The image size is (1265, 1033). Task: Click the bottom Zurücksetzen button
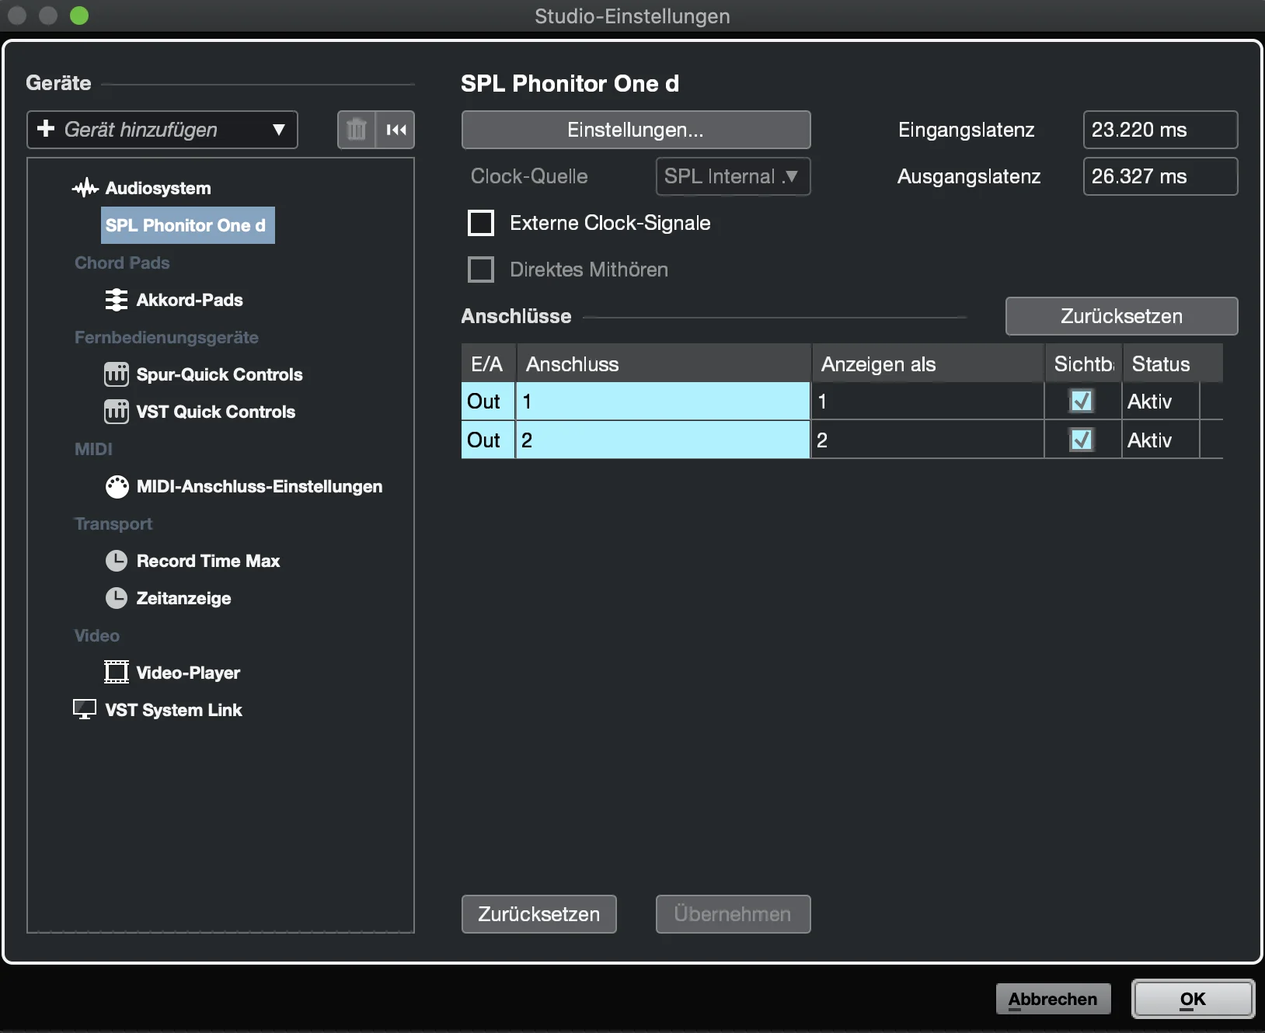[538, 914]
